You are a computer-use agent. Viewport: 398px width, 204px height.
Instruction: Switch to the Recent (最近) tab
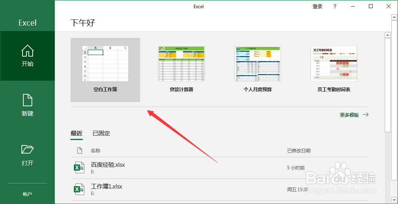coord(77,133)
